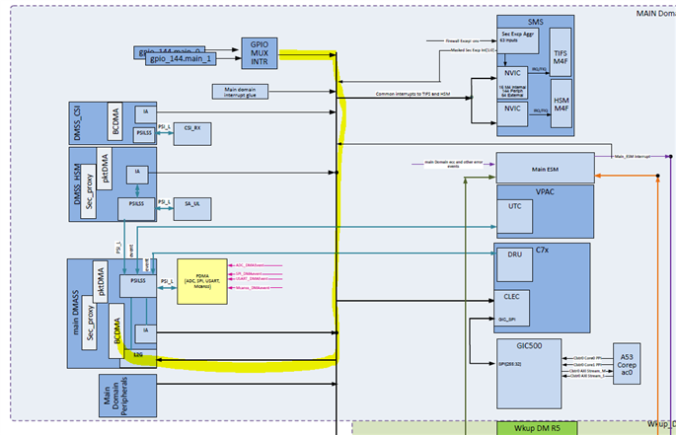Screen dimensions: 676x435
Task: Click the Main_ESM interrupt label
Action: click(x=633, y=157)
